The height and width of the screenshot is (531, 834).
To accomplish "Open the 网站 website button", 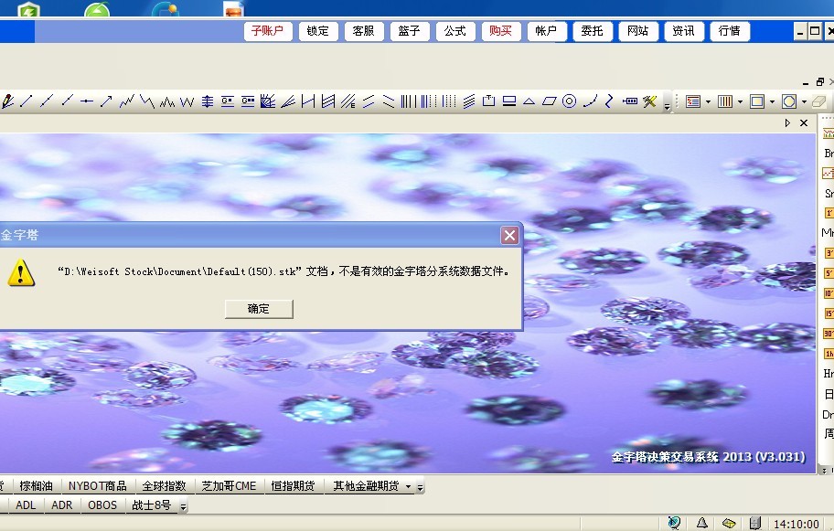I will [637, 31].
